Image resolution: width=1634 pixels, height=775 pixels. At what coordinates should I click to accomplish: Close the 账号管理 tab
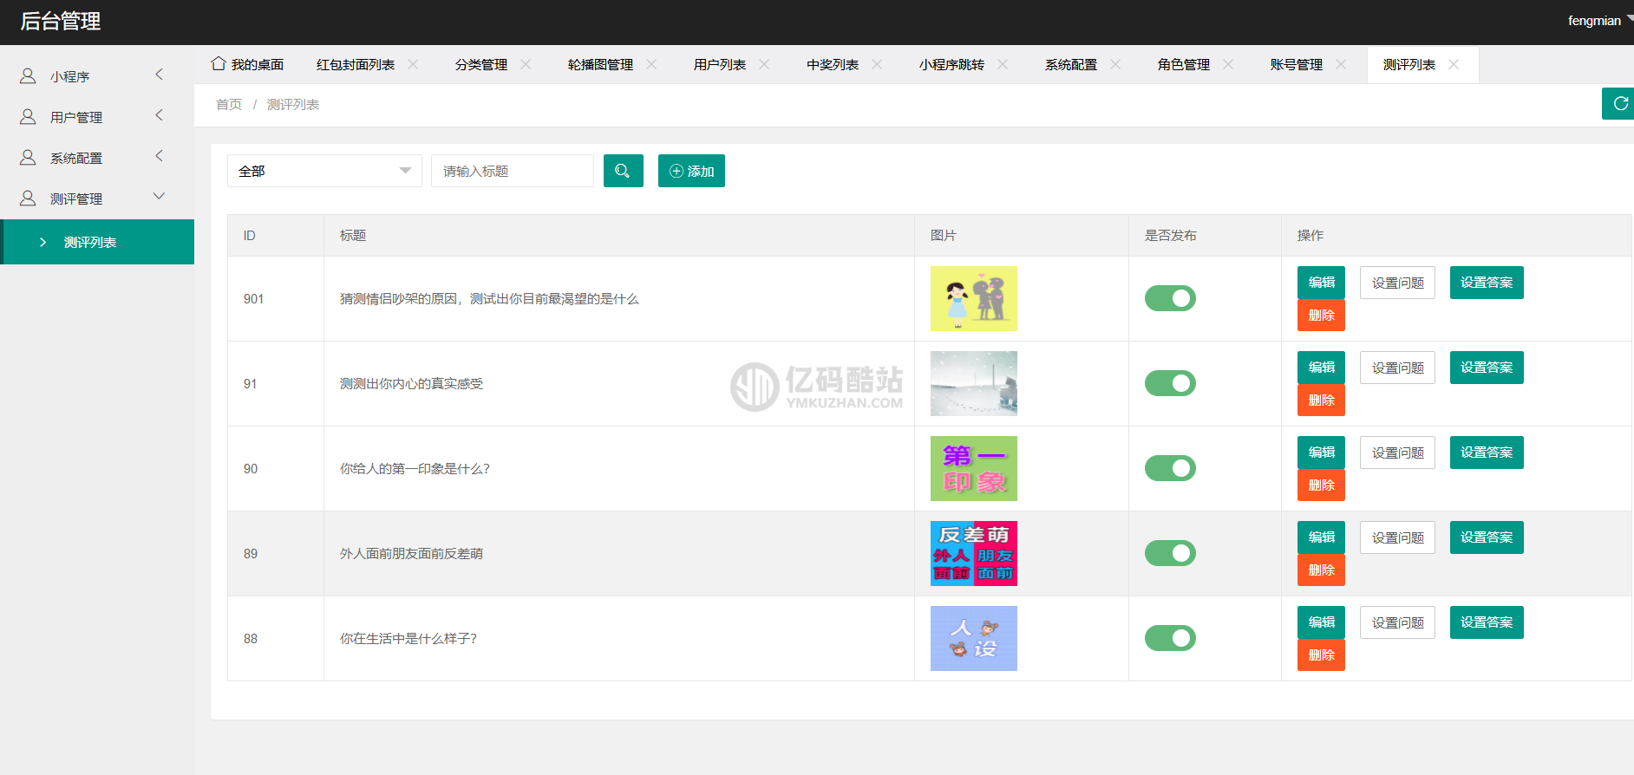(1341, 64)
